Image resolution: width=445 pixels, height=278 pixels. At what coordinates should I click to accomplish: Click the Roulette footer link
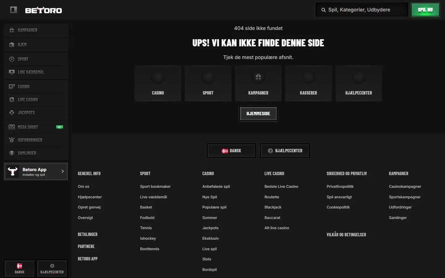click(272, 197)
